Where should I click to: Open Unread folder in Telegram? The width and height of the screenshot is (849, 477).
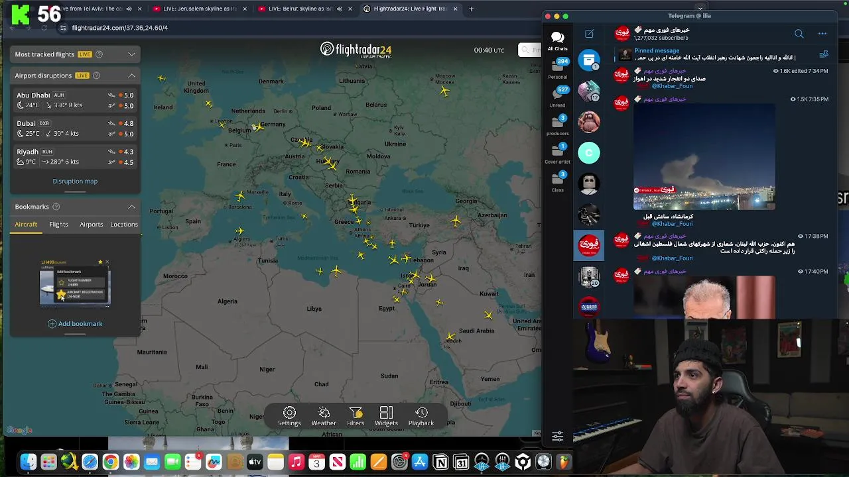pos(557,97)
